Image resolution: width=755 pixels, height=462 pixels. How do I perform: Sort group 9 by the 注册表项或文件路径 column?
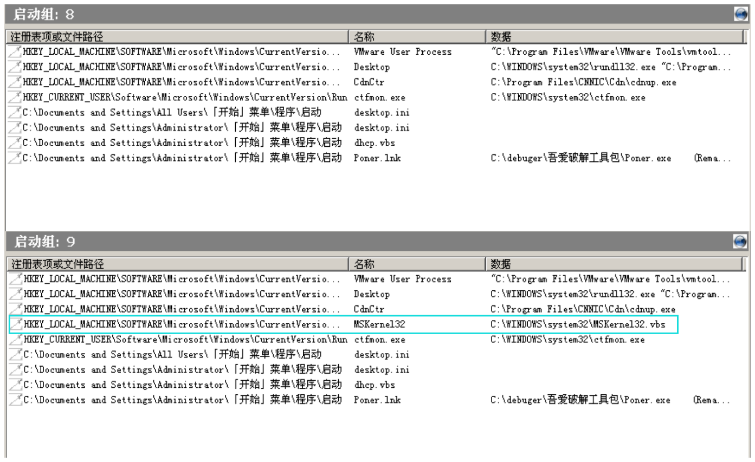click(177, 264)
